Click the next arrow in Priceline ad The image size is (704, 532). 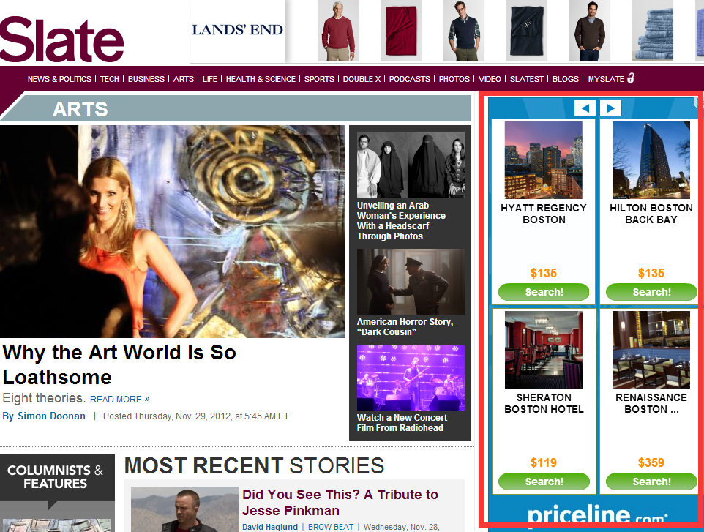pyautogui.click(x=610, y=108)
